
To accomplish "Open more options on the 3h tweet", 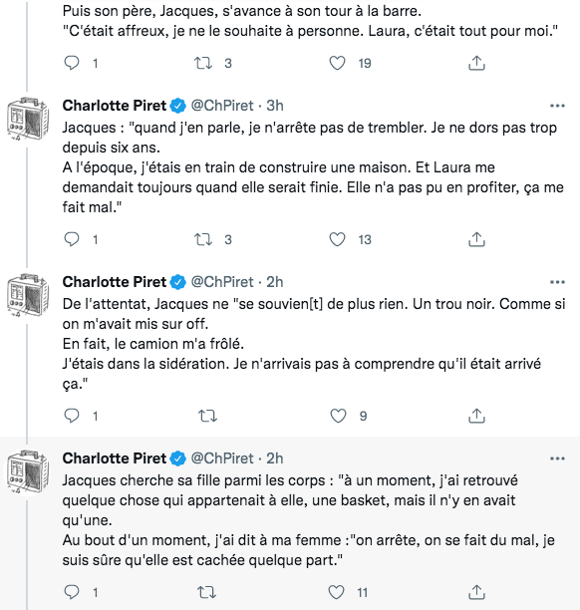I will click(557, 106).
